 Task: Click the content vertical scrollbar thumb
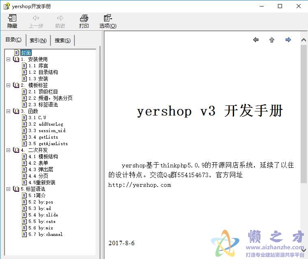point(304,114)
